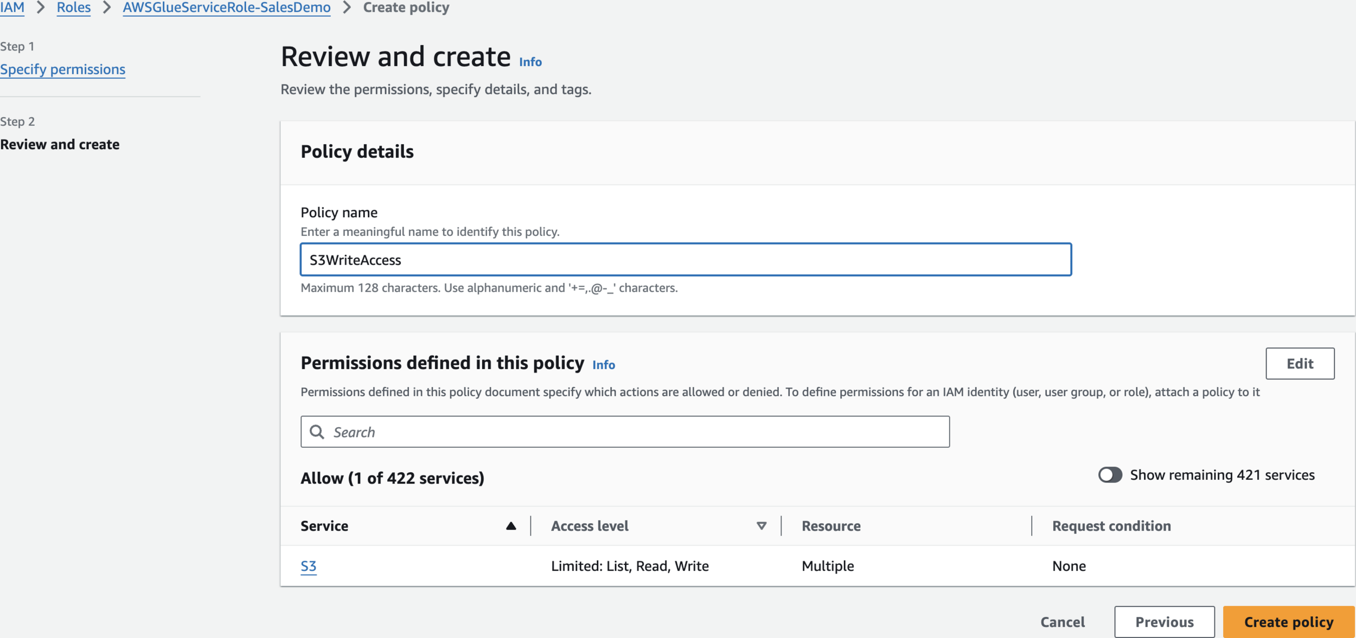Open AWSGlueServiceRole-SalesDemo breadcrumb
The image size is (1356, 638).
pos(226,8)
